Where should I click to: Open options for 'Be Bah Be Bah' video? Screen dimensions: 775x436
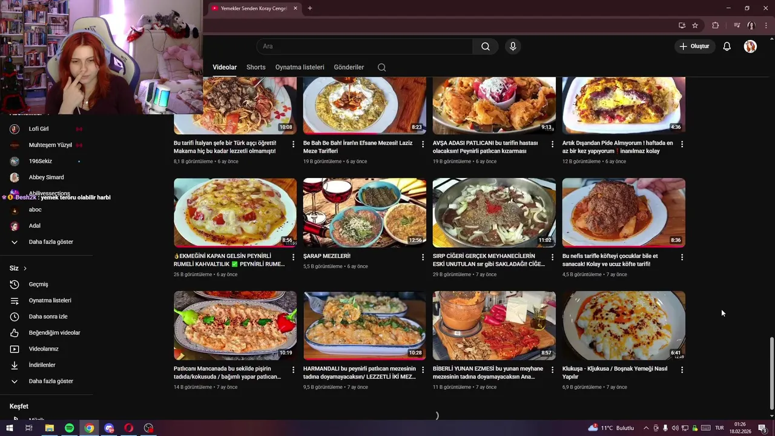(x=423, y=144)
